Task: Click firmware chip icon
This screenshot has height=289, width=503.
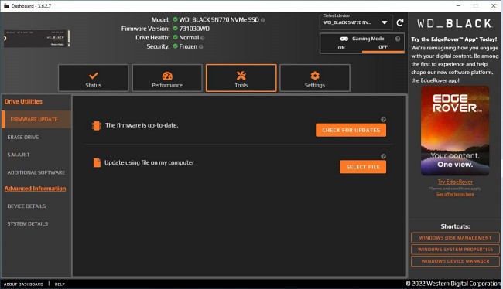Action: coord(96,126)
